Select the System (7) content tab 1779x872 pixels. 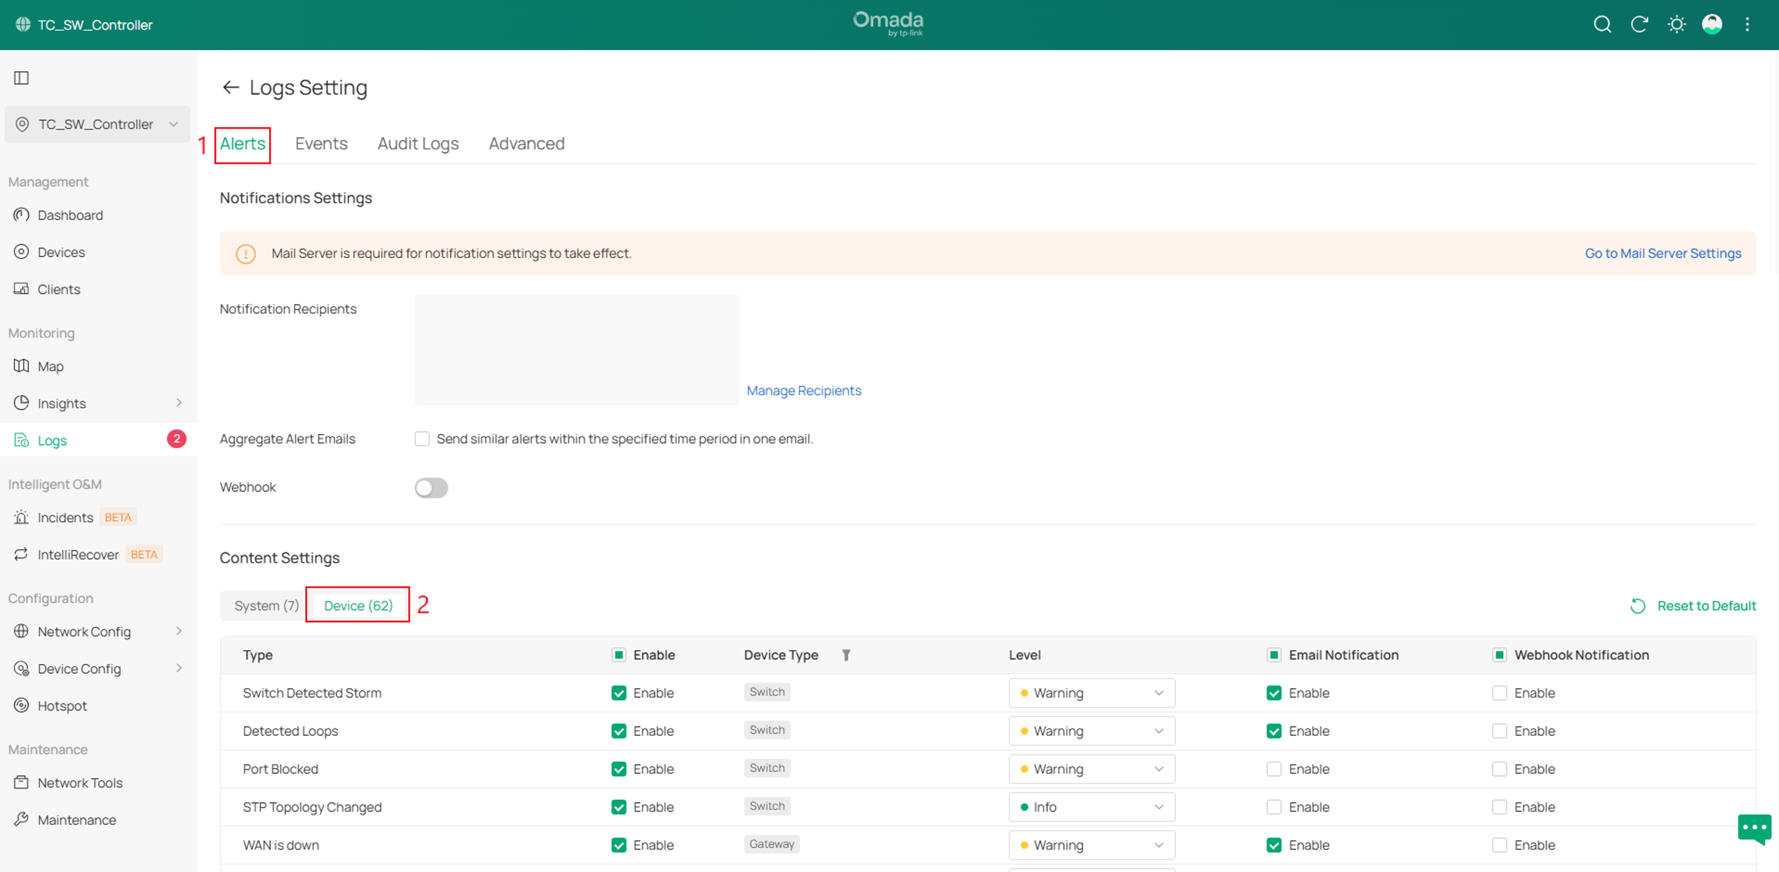tap(267, 605)
